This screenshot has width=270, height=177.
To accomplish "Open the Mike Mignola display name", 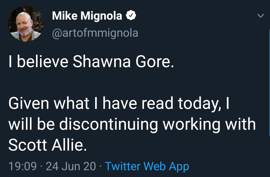I will [x=87, y=16].
